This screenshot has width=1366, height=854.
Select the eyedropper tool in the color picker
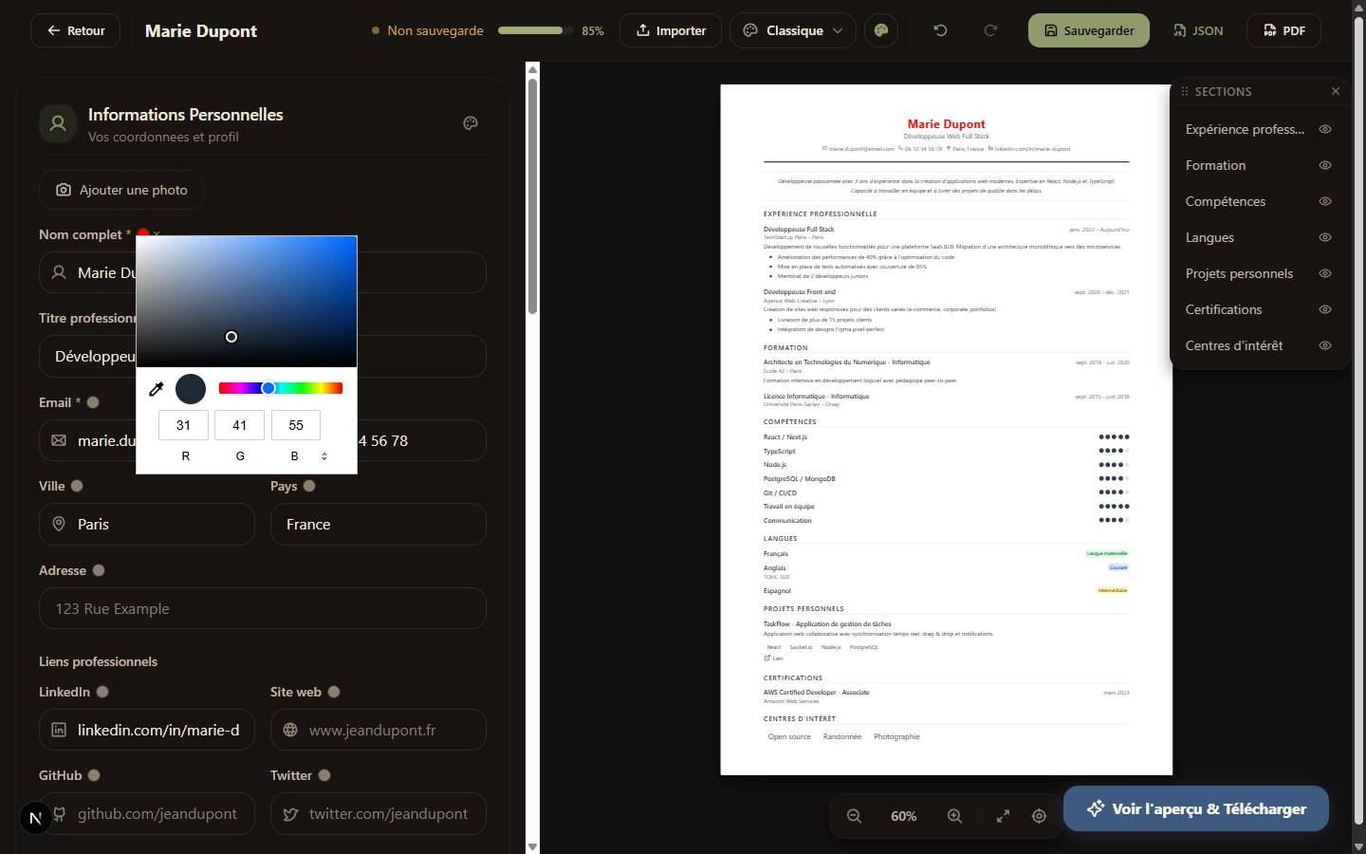[x=156, y=388]
